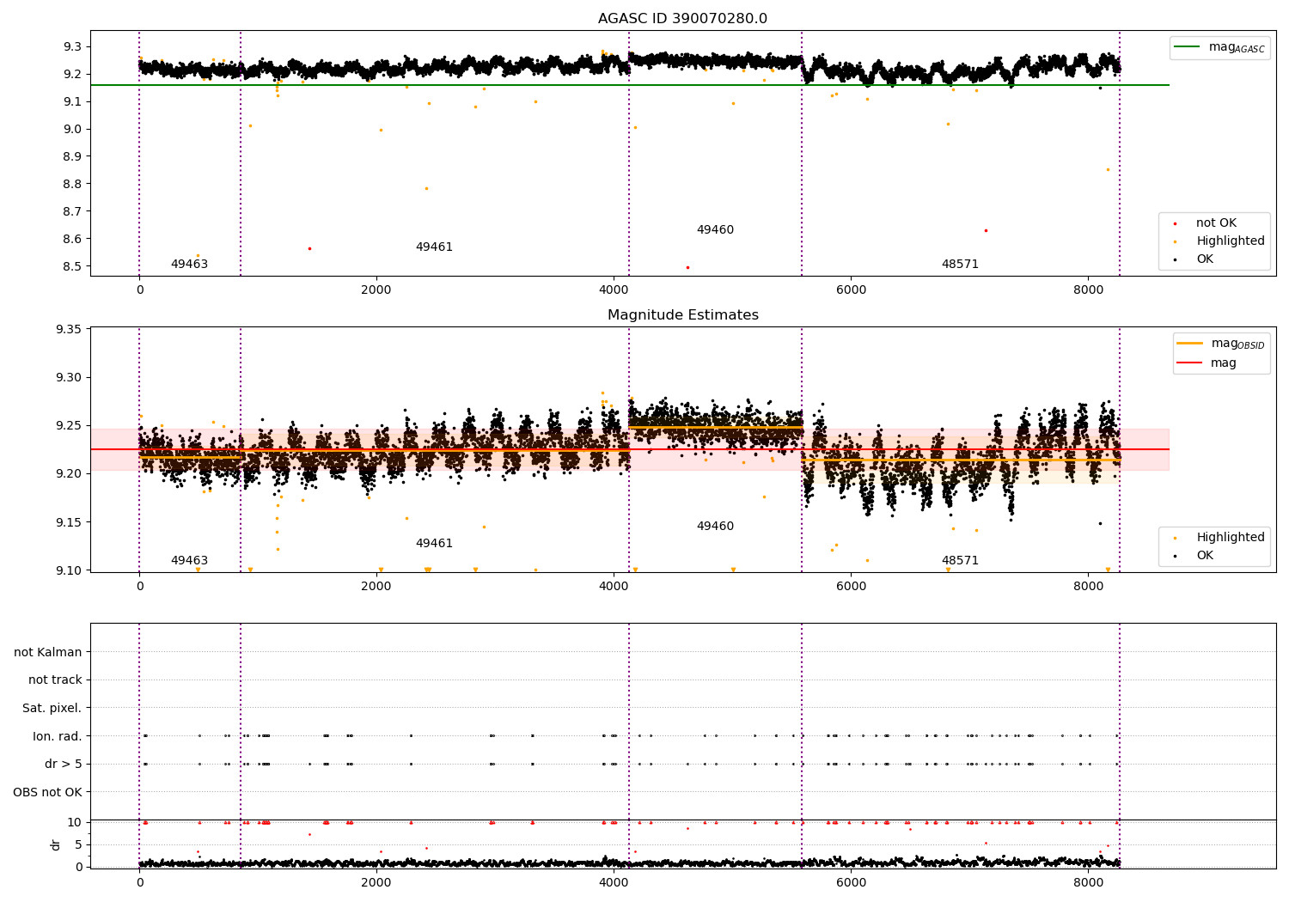1289x902 pixels.
Task: Click the 'Ion. rad.' row label
Action: 58,736
